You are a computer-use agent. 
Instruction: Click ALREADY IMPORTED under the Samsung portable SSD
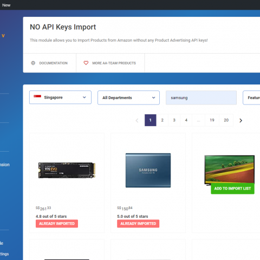[138, 224]
